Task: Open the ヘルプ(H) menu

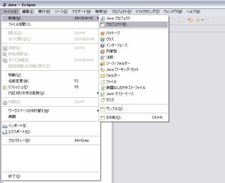Action: [x=193, y=12]
